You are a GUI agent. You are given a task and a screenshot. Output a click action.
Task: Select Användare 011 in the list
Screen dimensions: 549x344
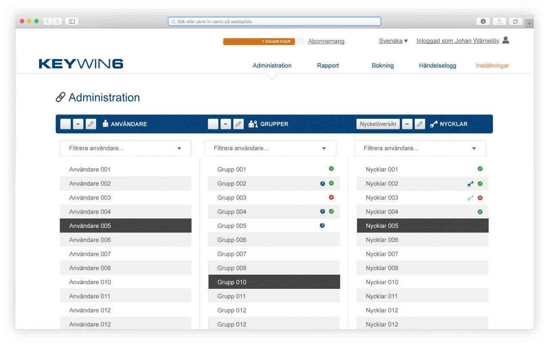pyautogui.click(x=126, y=296)
